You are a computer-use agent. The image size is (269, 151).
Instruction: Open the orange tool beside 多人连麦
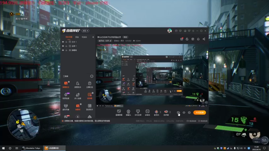click(x=89, y=96)
